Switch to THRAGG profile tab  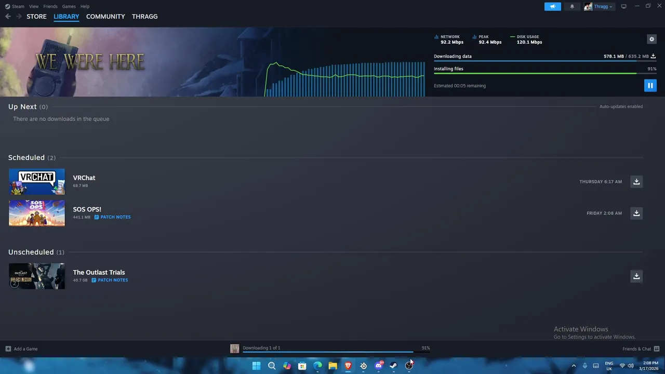(x=144, y=17)
